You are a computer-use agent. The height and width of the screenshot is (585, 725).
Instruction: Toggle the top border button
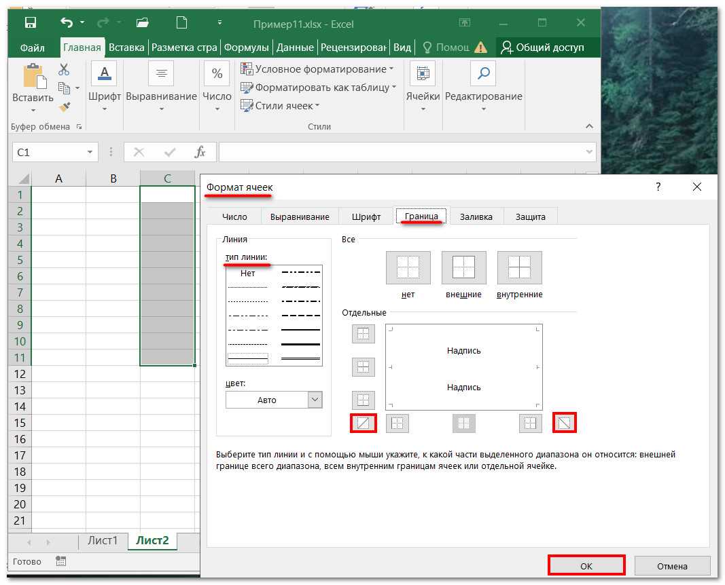click(364, 334)
